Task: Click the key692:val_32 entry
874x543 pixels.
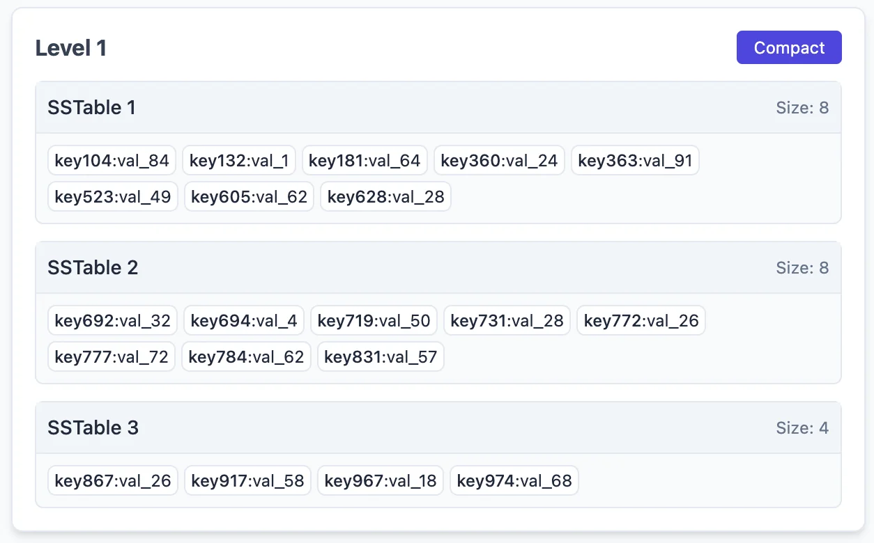Action: pos(113,321)
